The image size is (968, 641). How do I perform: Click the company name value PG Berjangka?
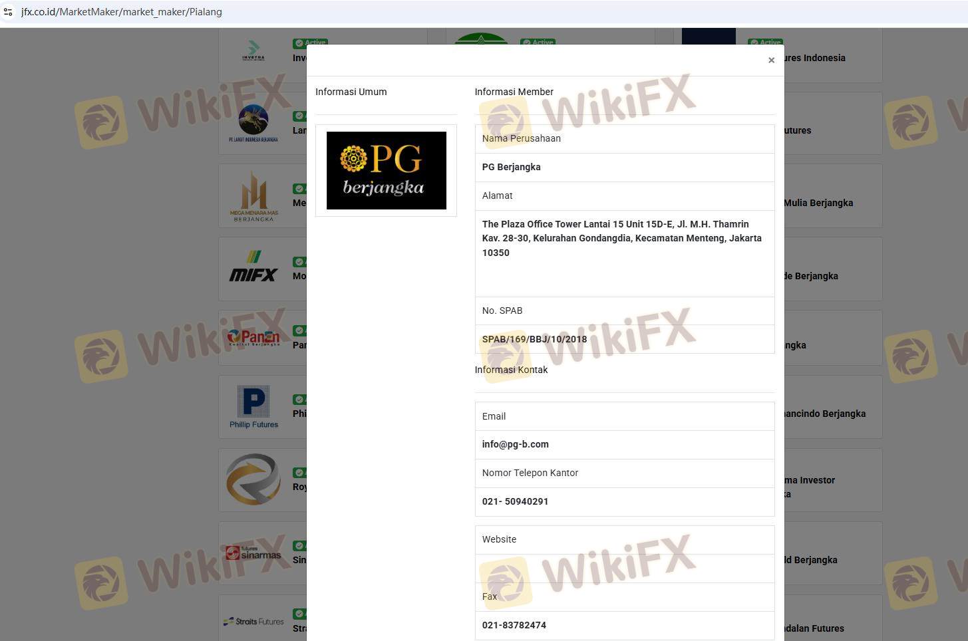511,167
